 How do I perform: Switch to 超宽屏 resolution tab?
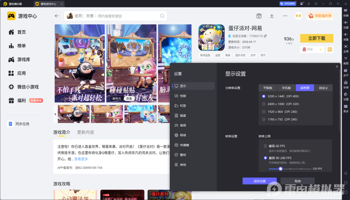[305, 88]
